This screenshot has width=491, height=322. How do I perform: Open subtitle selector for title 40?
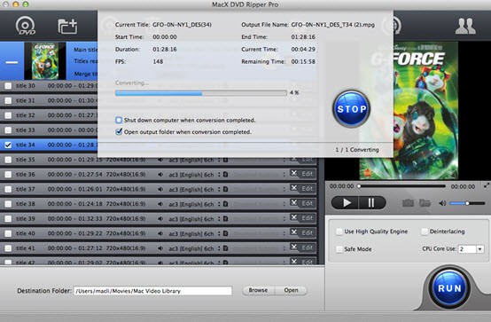284,233
